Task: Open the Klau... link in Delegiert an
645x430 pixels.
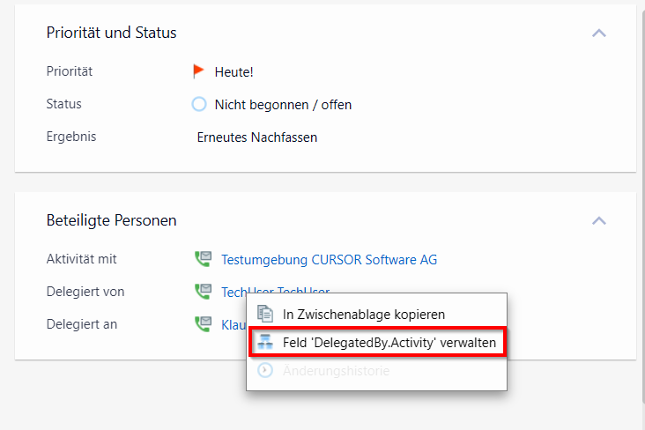Action: tap(234, 324)
